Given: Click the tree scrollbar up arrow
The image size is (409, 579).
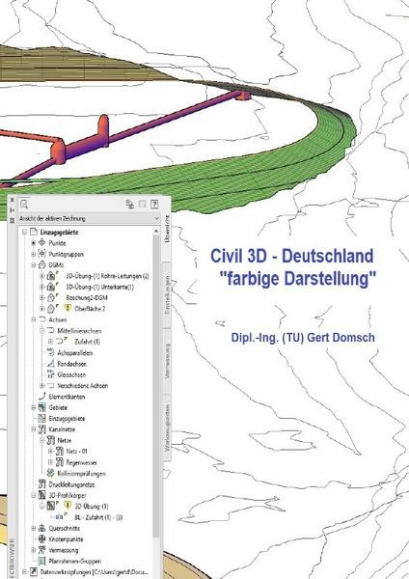Looking at the screenshot, I should click(x=156, y=232).
